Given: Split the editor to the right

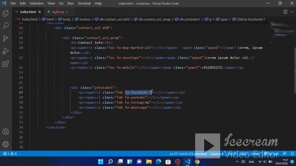Looking at the screenshot, I should pyautogui.click(x=285, y=12).
